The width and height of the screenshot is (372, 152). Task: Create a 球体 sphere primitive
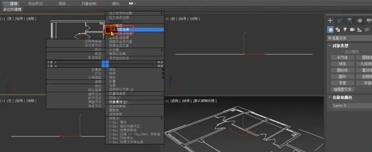pyautogui.click(x=342, y=64)
